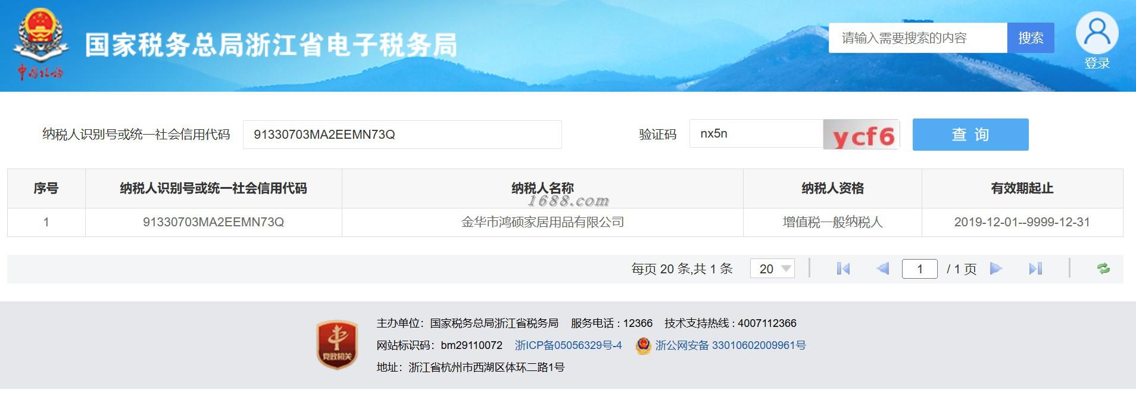Viewport: 1136px width, 399px height.
Task: Select cell 91330703MA2EEMN73Q in results row
Action: tap(213, 222)
